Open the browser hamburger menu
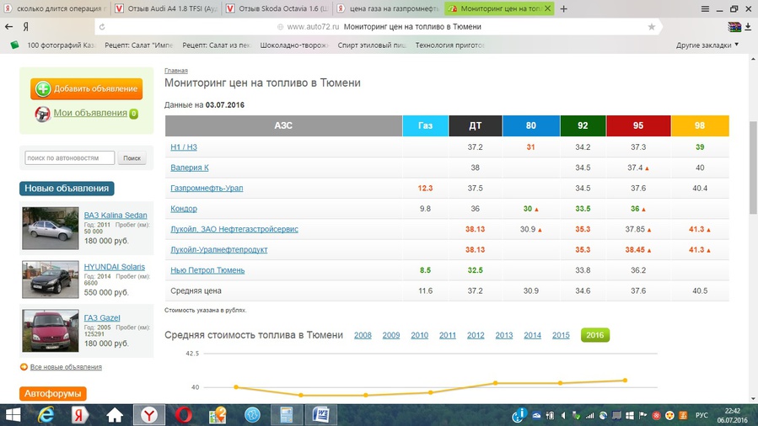Viewport: 758px width, 426px height. click(706, 8)
